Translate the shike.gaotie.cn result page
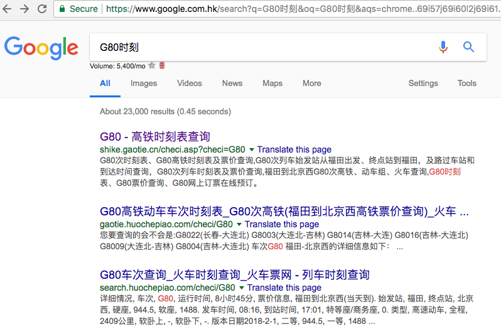This screenshot has width=501, height=334. click(x=294, y=149)
